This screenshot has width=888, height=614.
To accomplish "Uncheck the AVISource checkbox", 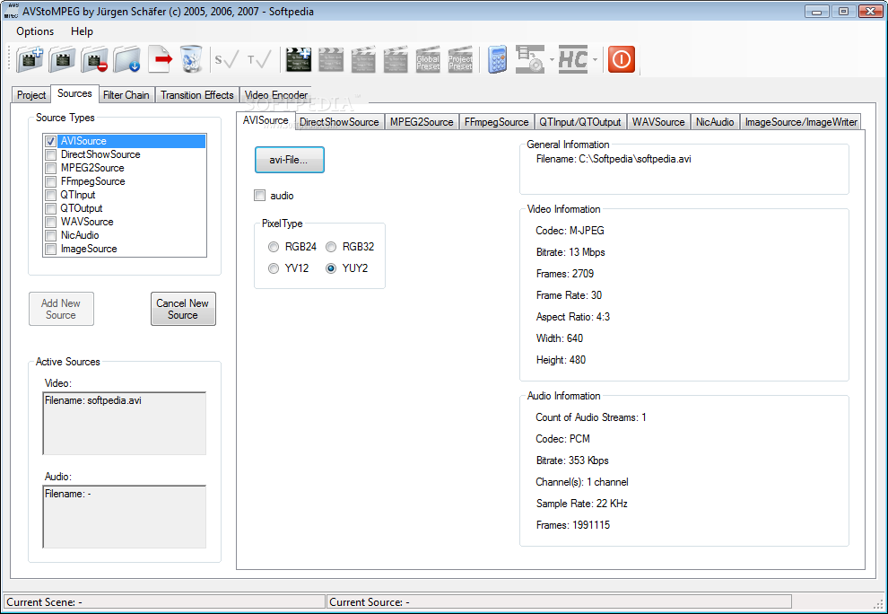I will pyautogui.click(x=51, y=141).
